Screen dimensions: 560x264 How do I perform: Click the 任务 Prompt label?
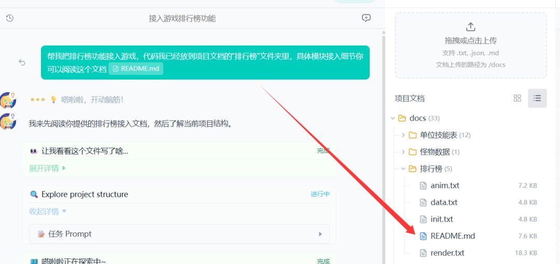pyautogui.click(x=69, y=234)
